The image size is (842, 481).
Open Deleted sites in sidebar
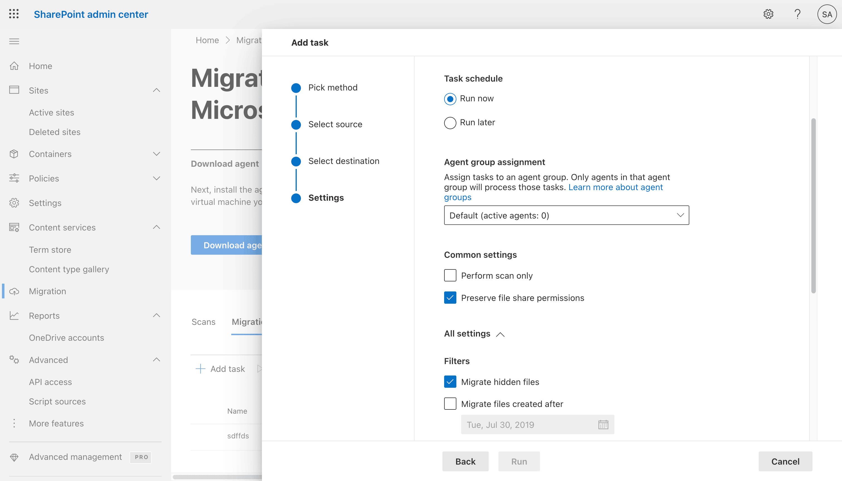coord(55,132)
